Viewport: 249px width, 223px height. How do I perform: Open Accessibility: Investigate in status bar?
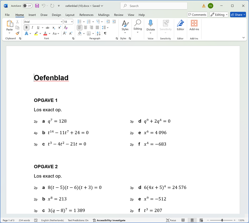click(109, 220)
